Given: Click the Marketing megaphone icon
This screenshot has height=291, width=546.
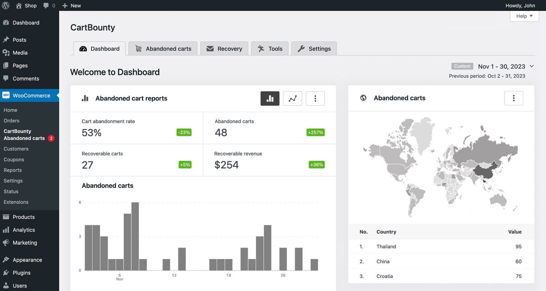Looking at the screenshot, I should pyautogui.click(x=6, y=243).
